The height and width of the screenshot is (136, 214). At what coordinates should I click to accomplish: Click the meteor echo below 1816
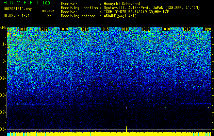(x=126, y=108)
